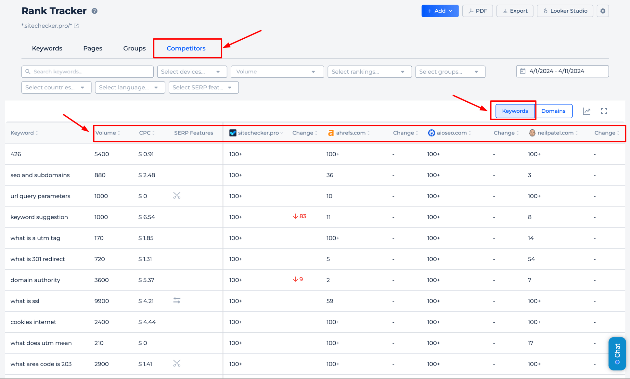Go to the Groups tab
The height and width of the screenshot is (379, 630).
(134, 48)
